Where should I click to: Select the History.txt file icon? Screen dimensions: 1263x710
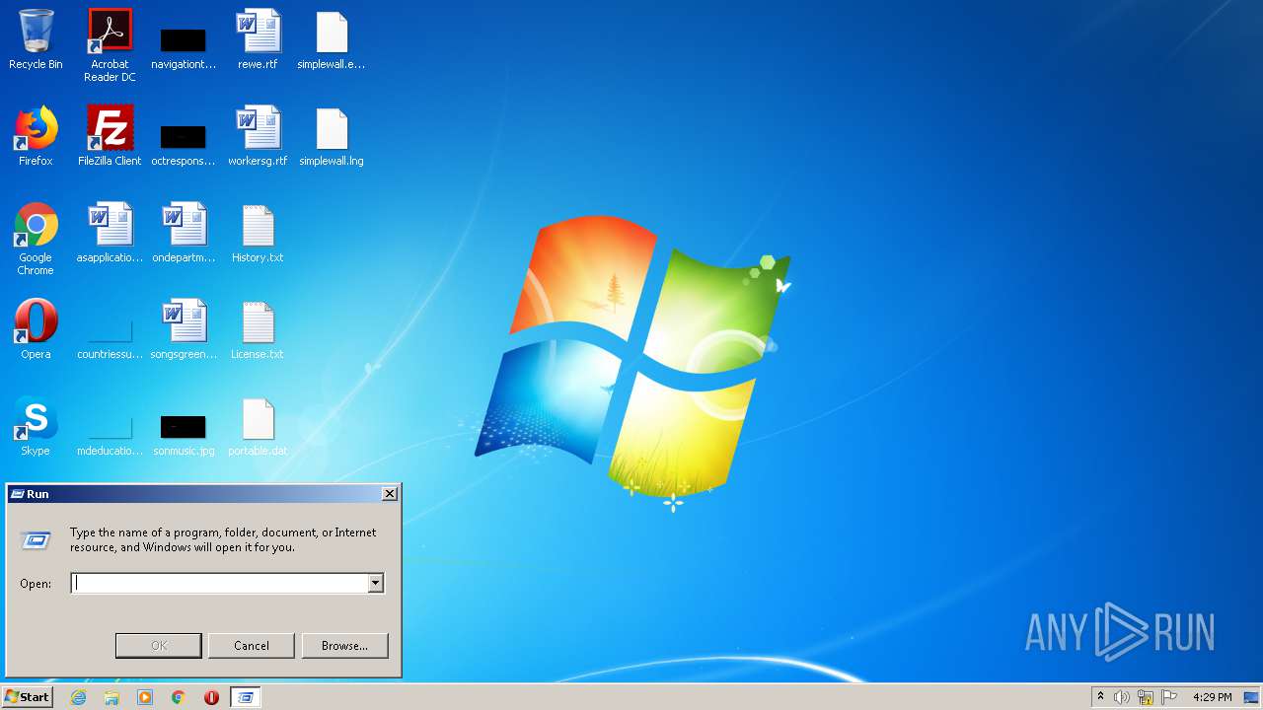[x=258, y=233]
